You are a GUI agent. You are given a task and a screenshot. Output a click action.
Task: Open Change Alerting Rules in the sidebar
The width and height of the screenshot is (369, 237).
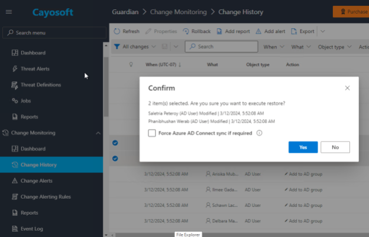tap(46, 197)
